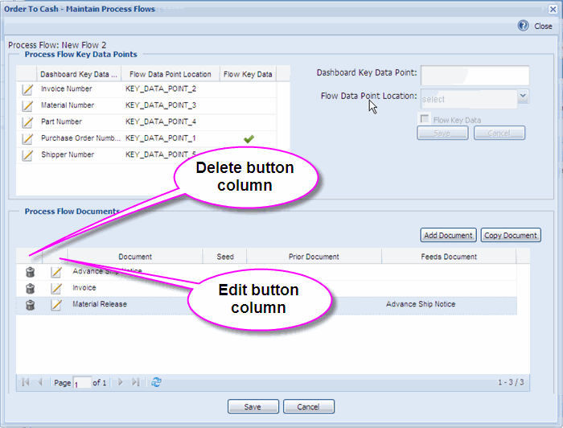Focus the Dashboard Key Data Point field

click(475, 76)
